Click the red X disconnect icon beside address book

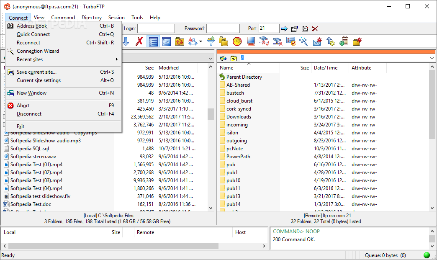(x=315, y=29)
